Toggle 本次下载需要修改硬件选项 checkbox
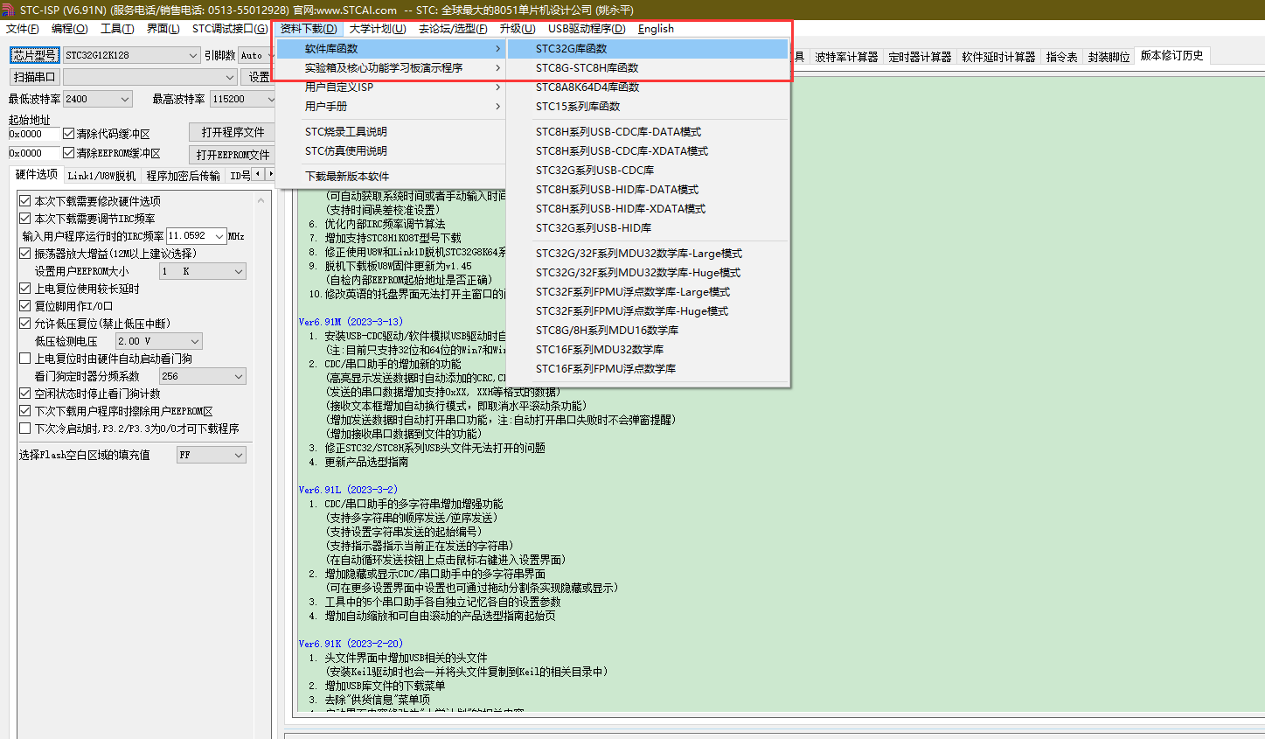Screen dimensions: 1265x739 [25, 201]
